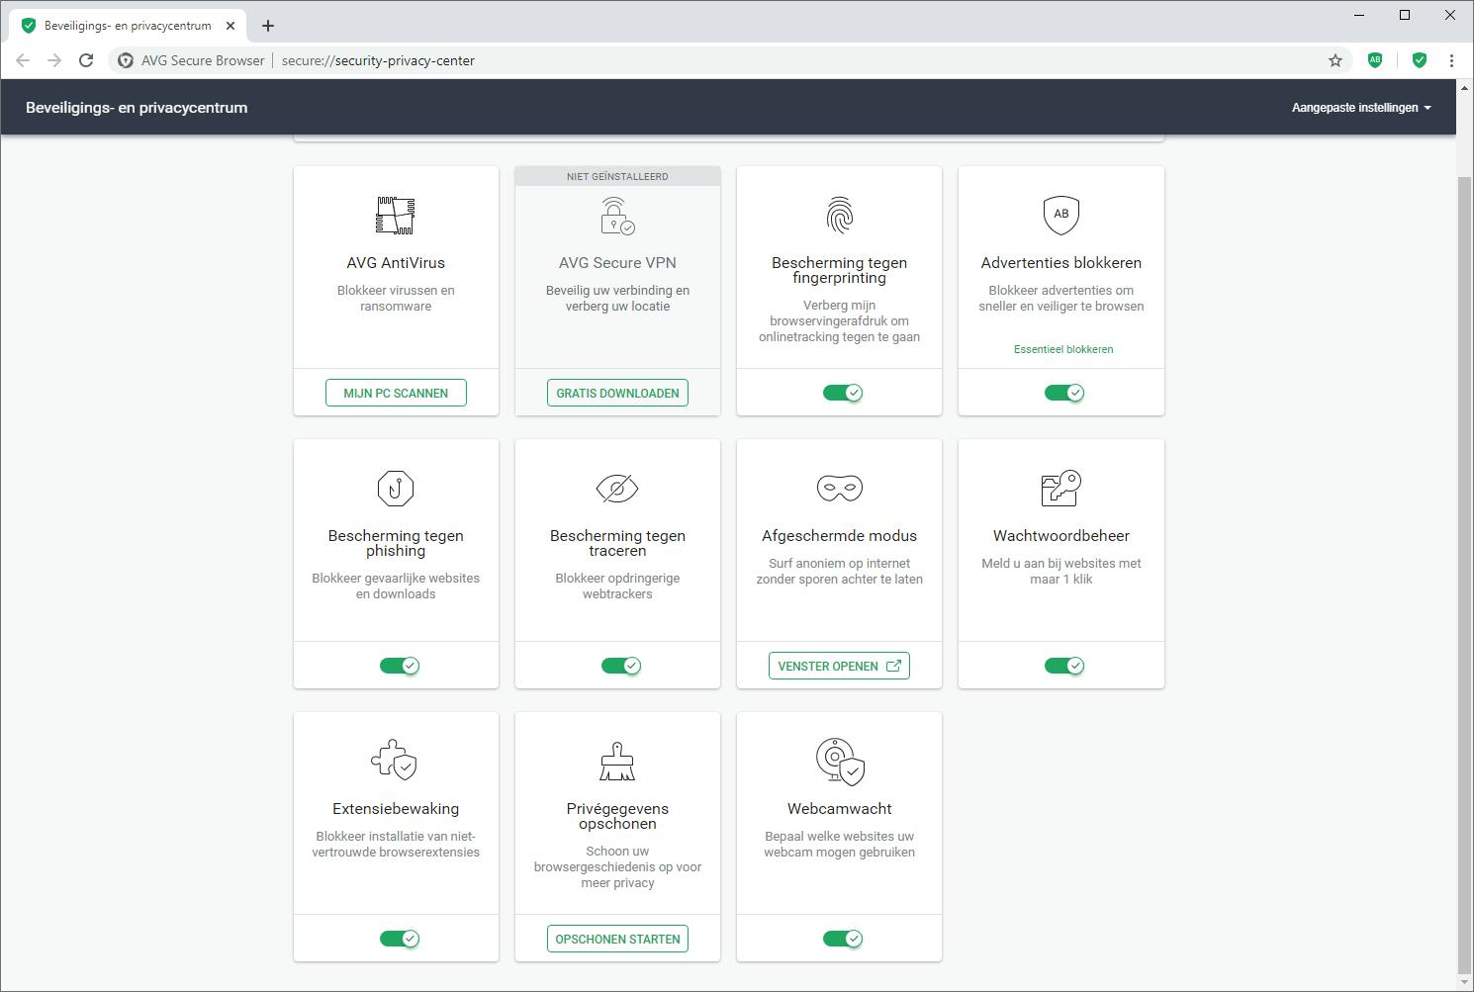Click the site info icon in the address bar
This screenshot has width=1474, height=992.
tap(126, 60)
